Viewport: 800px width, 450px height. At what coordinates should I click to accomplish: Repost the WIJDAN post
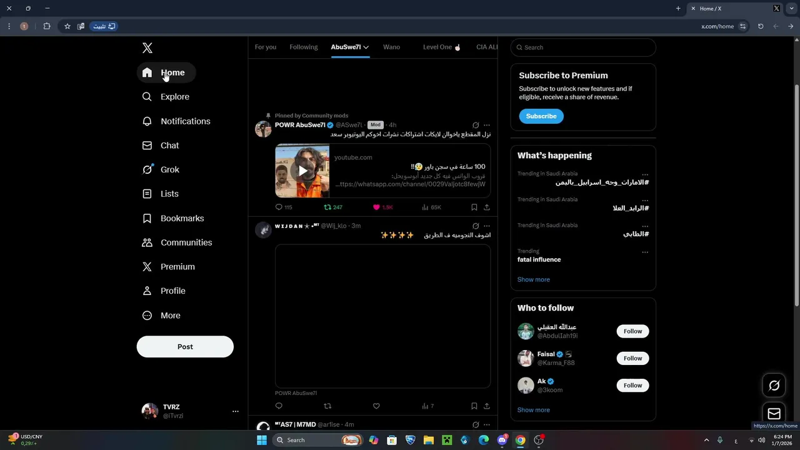(327, 406)
